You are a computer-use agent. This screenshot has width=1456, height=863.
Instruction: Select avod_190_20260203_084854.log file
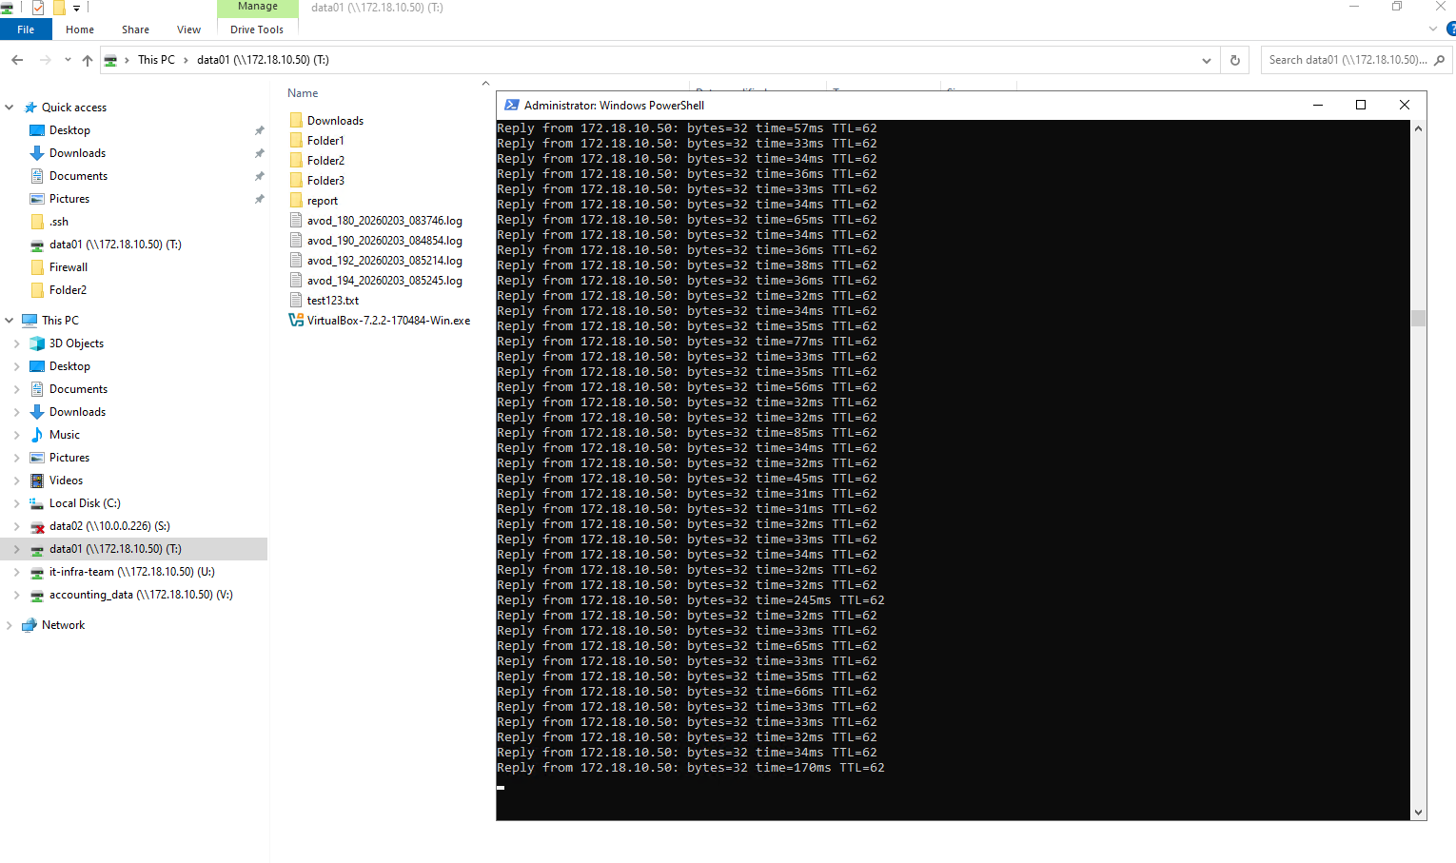click(x=384, y=241)
